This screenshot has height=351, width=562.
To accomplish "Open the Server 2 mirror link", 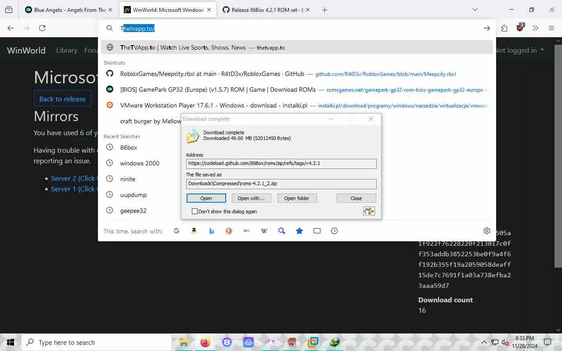I will [74, 178].
